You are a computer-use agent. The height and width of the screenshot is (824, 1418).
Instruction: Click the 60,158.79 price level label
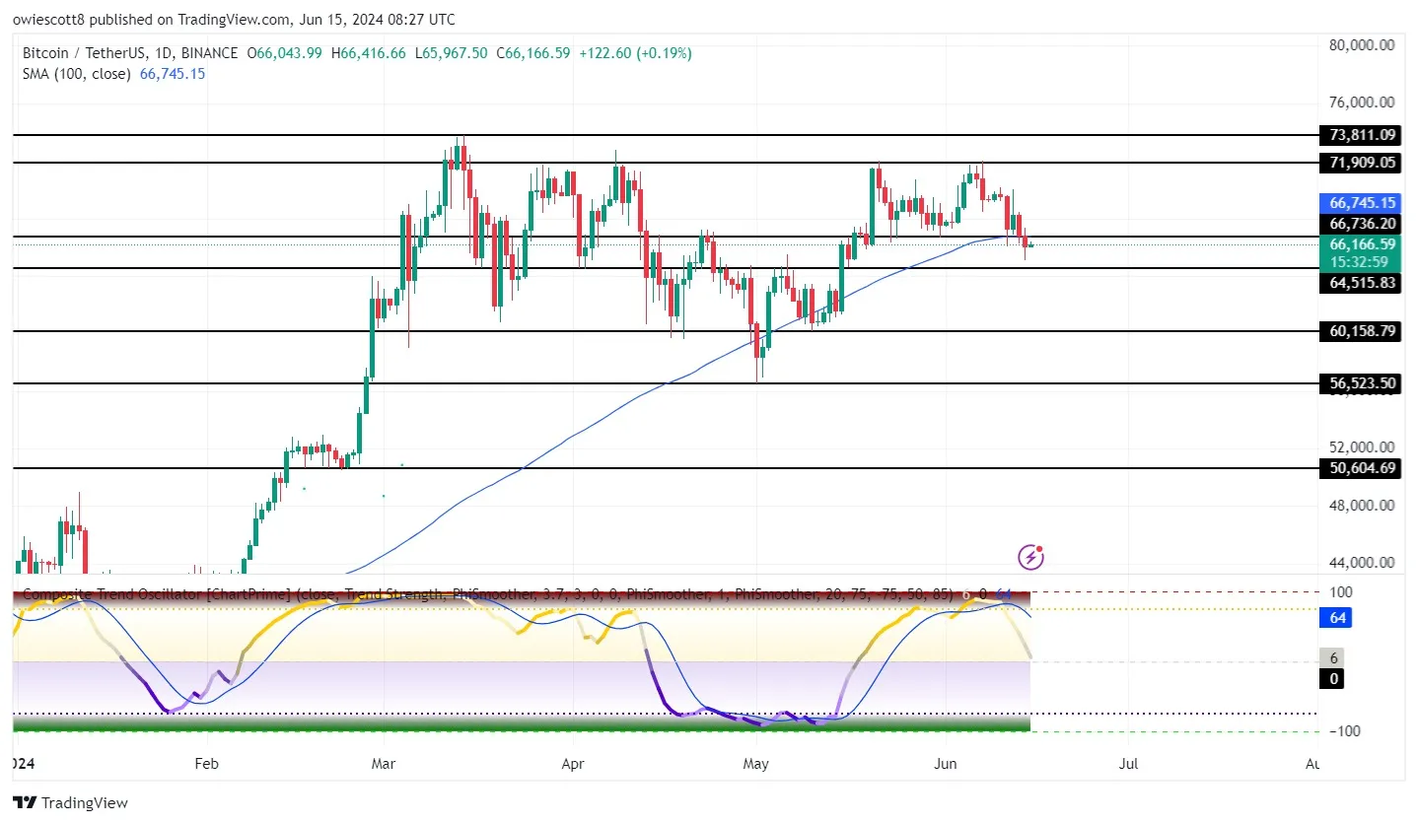tap(1361, 331)
